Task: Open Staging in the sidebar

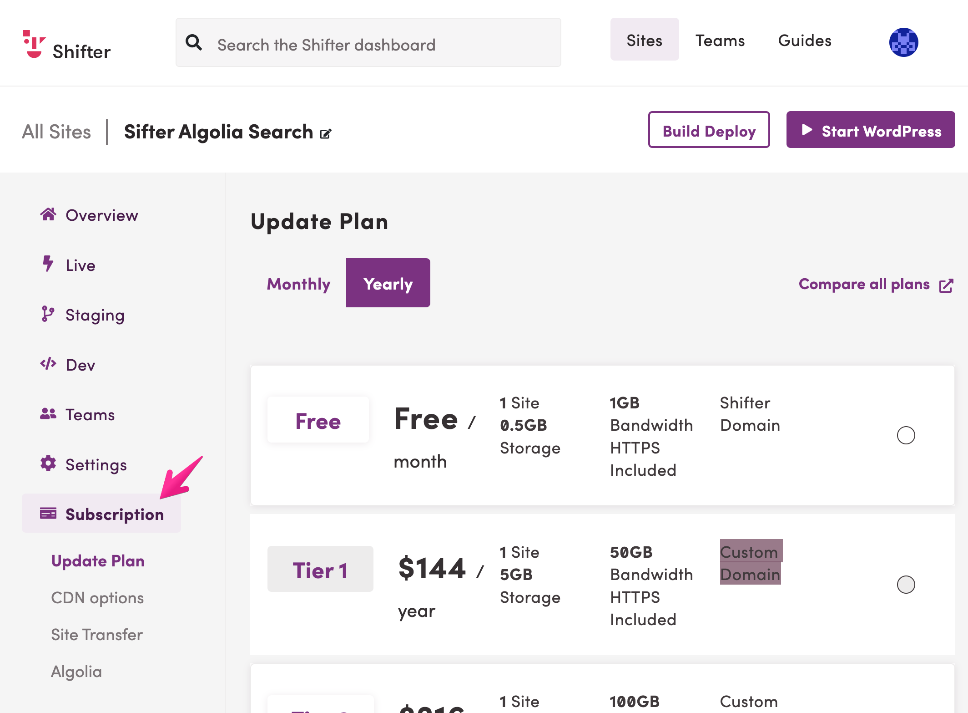Action: [x=95, y=315]
